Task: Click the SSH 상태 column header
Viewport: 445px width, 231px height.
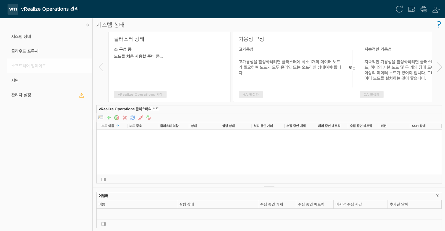Action: pyautogui.click(x=425, y=126)
